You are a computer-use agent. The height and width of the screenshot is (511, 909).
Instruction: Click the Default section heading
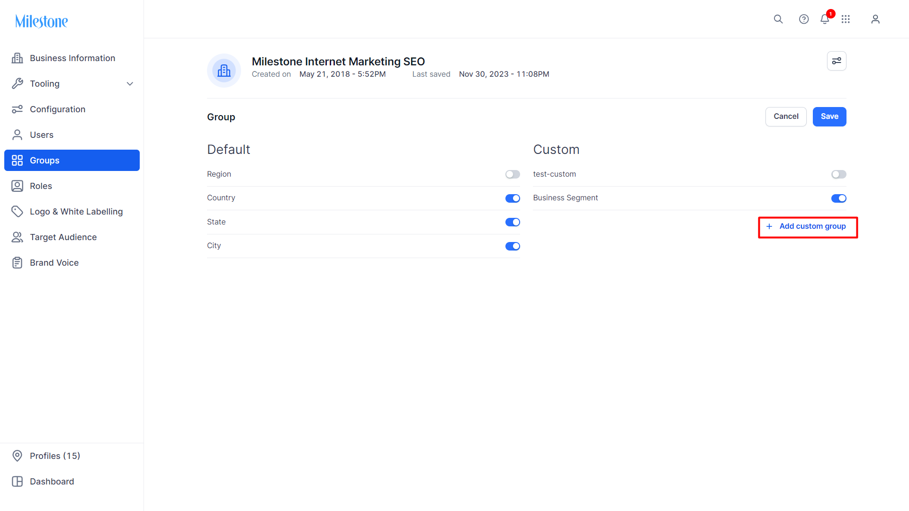228,150
